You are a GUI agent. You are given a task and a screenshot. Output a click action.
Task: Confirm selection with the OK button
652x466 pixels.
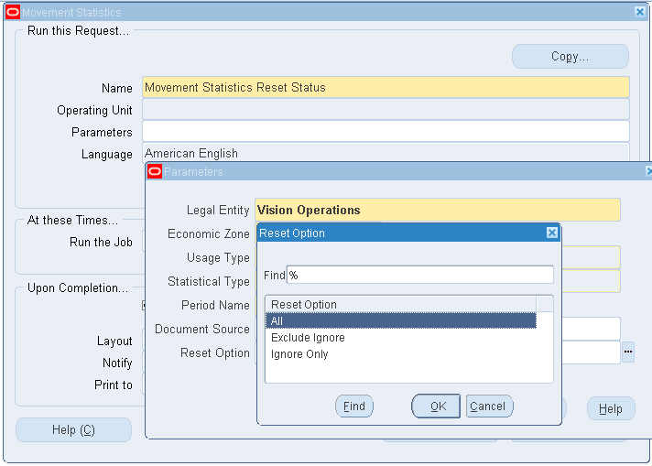pos(436,406)
